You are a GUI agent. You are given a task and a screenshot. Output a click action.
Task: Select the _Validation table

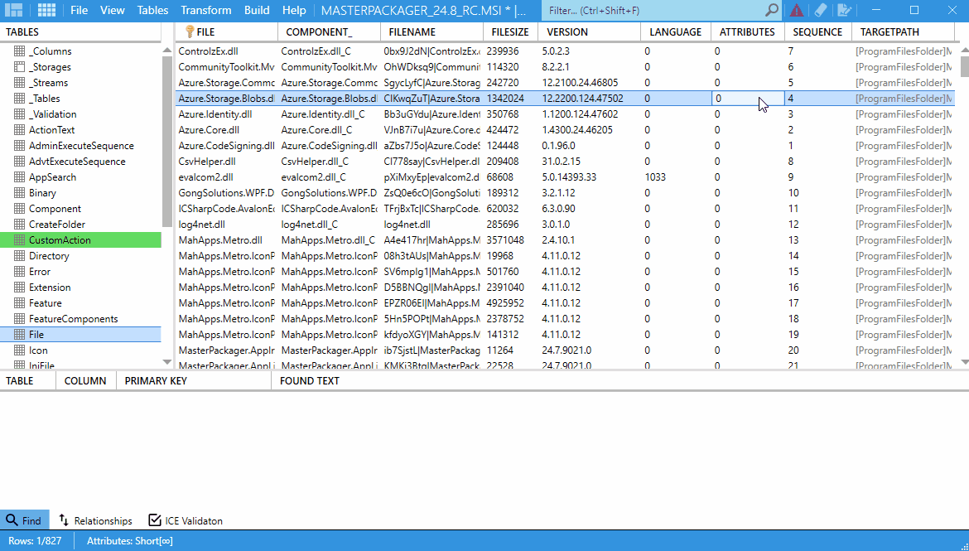click(81, 114)
